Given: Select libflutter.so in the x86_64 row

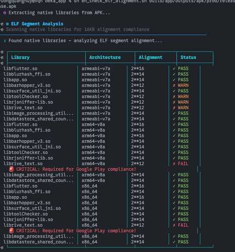Looking at the screenshot, I should pos(21,186).
